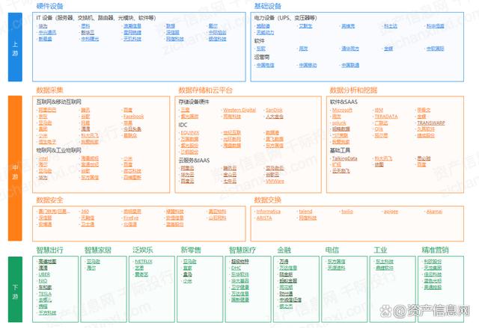Image resolution: width=479 pixels, height=328 pixels.
Task: Click the intel link under 物联网&工业物联网
Action: coord(43,158)
